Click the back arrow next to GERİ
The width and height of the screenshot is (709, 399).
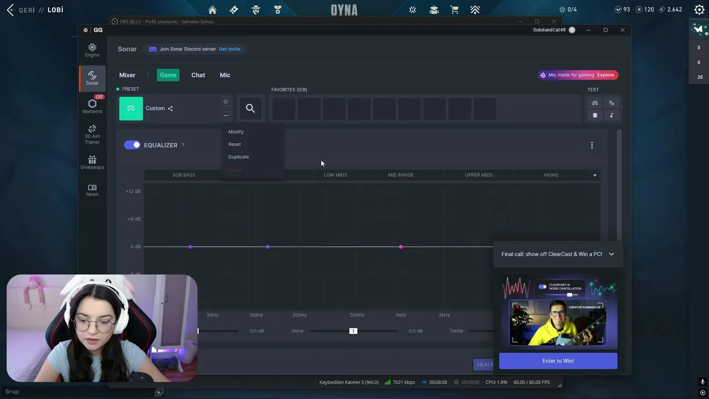click(x=10, y=10)
